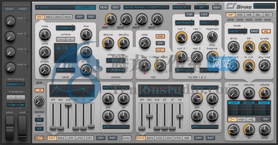Click the phase knob
The width and height of the screenshot is (278, 145).
[x=45, y=70]
